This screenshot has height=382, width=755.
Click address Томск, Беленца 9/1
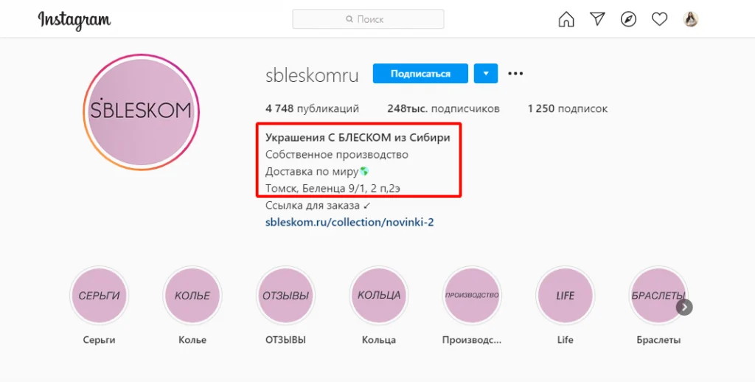[333, 188]
